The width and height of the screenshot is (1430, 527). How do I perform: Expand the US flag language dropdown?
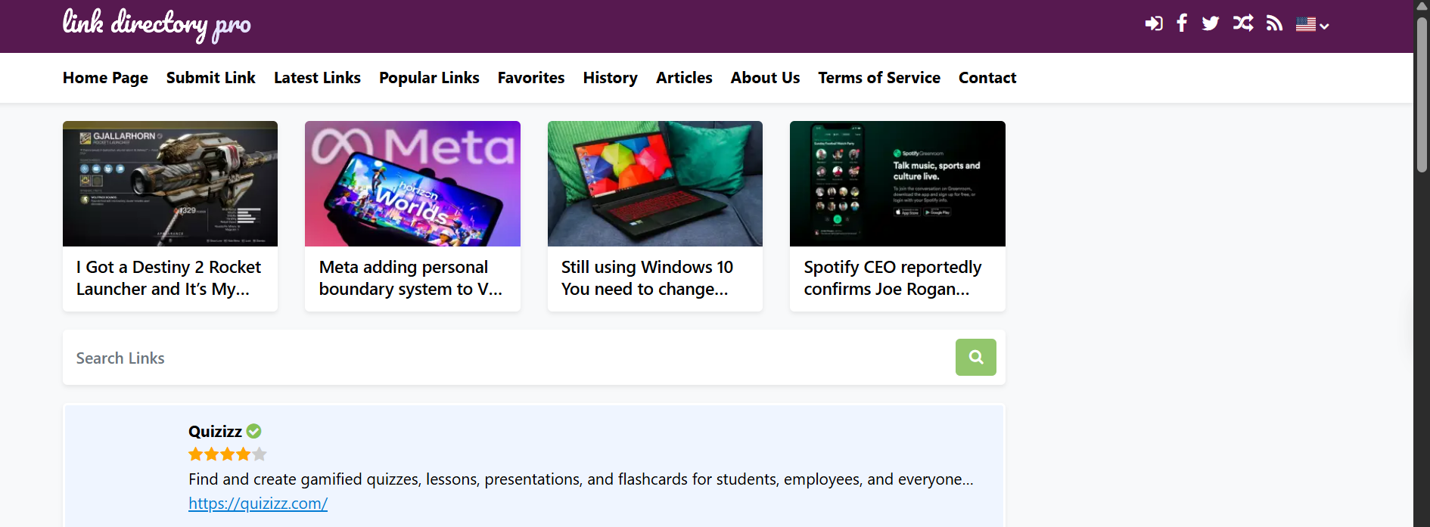[1312, 25]
